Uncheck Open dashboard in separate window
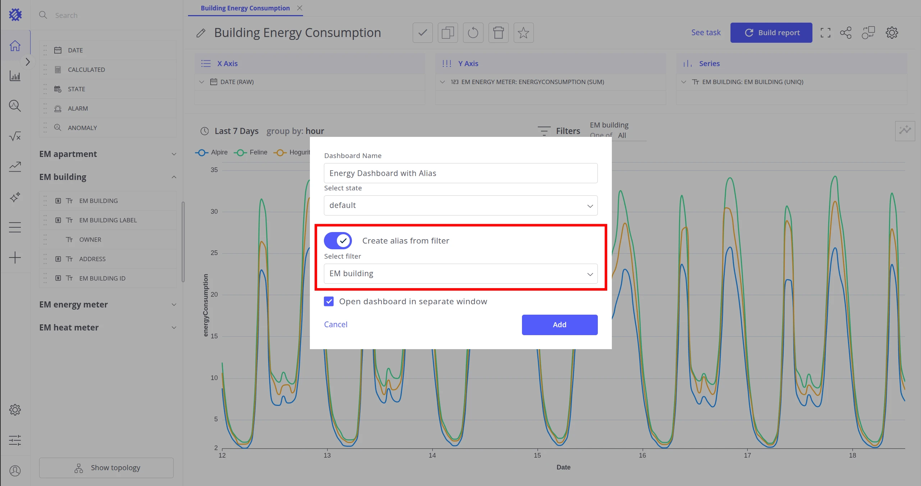Image resolution: width=921 pixels, height=486 pixels. point(329,301)
